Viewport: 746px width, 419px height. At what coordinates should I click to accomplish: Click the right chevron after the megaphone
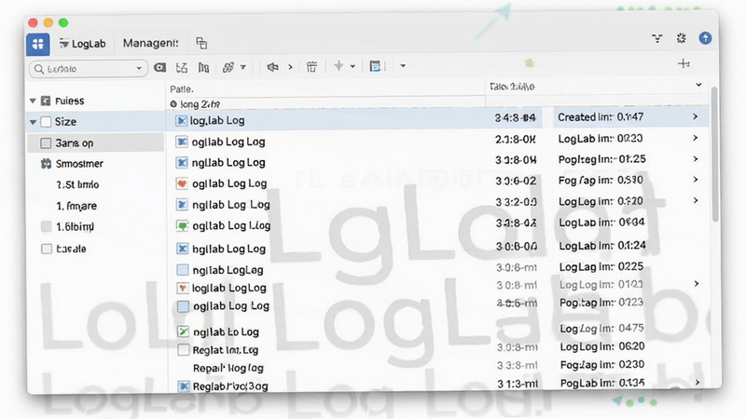click(x=290, y=67)
